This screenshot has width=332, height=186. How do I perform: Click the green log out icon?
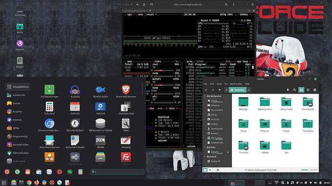tap(17, 172)
